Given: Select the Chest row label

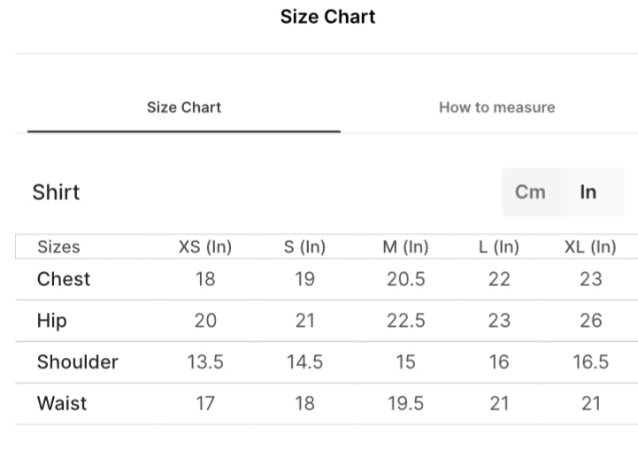Looking at the screenshot, I should [64, 279].
